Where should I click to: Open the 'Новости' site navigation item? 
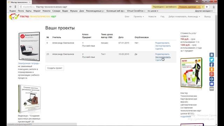(152, 16)
